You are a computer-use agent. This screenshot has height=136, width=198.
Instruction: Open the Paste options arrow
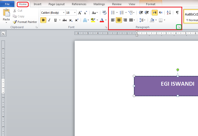6,23
